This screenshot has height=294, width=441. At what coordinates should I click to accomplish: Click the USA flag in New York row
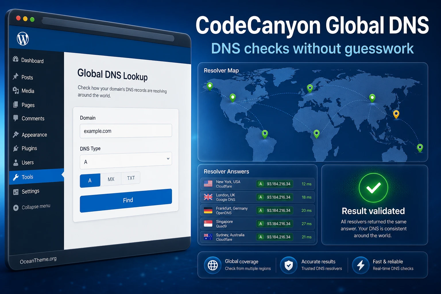click(x=208, y=184)
